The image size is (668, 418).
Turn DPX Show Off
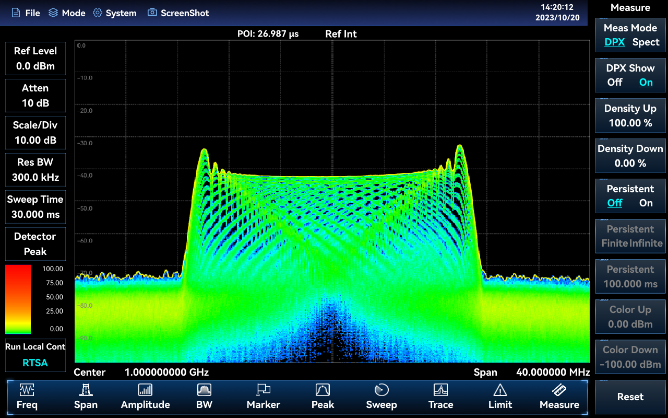click(x=615, y=83)
